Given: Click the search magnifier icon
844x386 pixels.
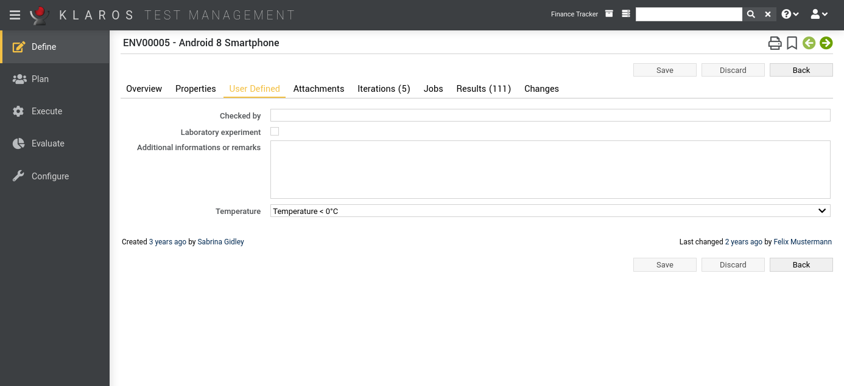Looking at the screenshot, I should point(751,15).
